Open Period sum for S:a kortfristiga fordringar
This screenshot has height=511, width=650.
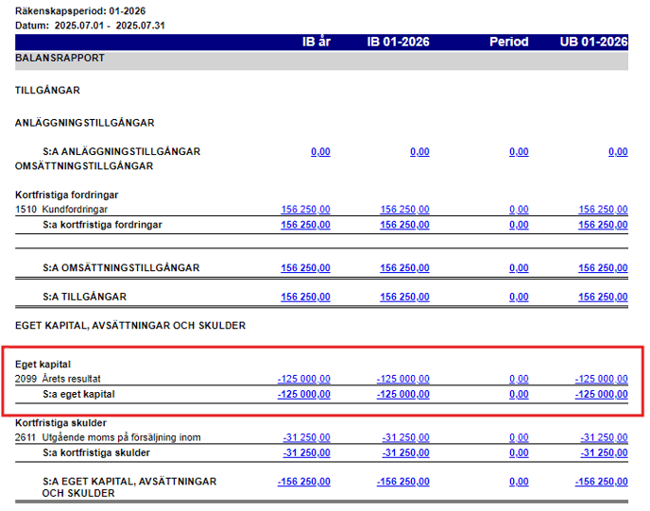pos(519,225)
